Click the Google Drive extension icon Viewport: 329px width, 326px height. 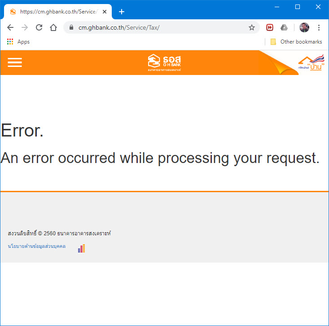coord(284,27)
